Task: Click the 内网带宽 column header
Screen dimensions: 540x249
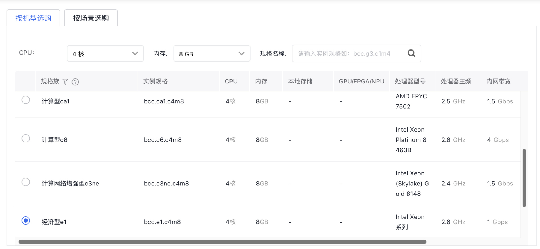Action: click(498, 82)
